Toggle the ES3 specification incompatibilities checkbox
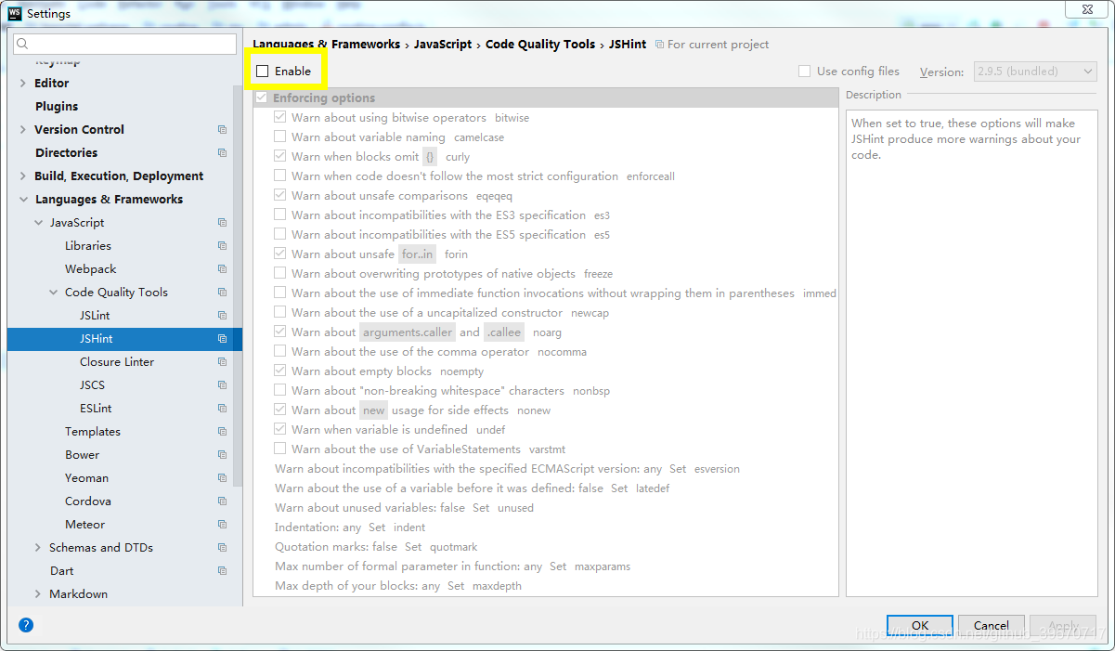Screen dimensions: 1115x651 [x=279, y=215]
